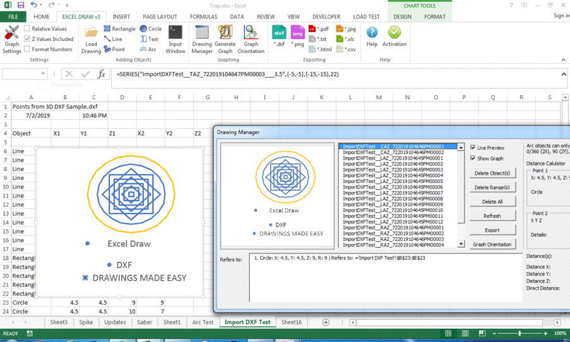The image size is (570, 342).
Task: Enable Format Numbers checkbox
Action: tap(27, 49)
